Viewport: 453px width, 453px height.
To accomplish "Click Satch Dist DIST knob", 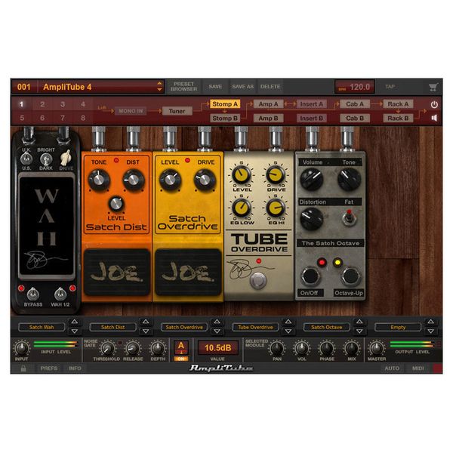I will (x=133, y=180).
